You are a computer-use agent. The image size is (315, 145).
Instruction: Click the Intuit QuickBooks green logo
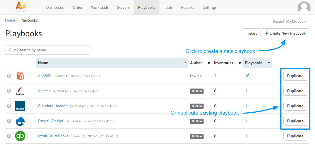20,136
